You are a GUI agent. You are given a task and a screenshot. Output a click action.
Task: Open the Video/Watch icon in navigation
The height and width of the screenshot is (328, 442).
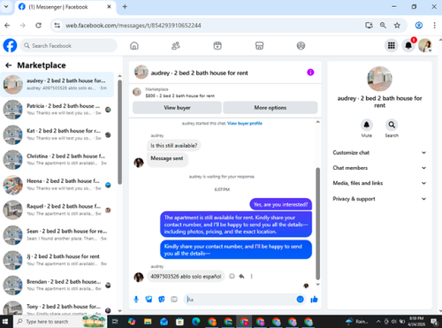pos(217,46)
